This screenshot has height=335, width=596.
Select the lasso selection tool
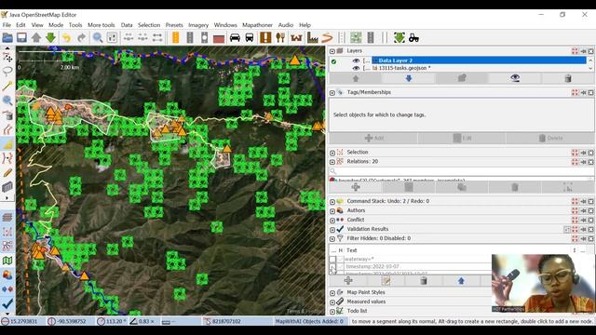pos(7,71)
